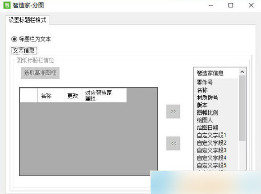
Task: Click the list scroll-up arrow
Action: [x=242, y=72]
